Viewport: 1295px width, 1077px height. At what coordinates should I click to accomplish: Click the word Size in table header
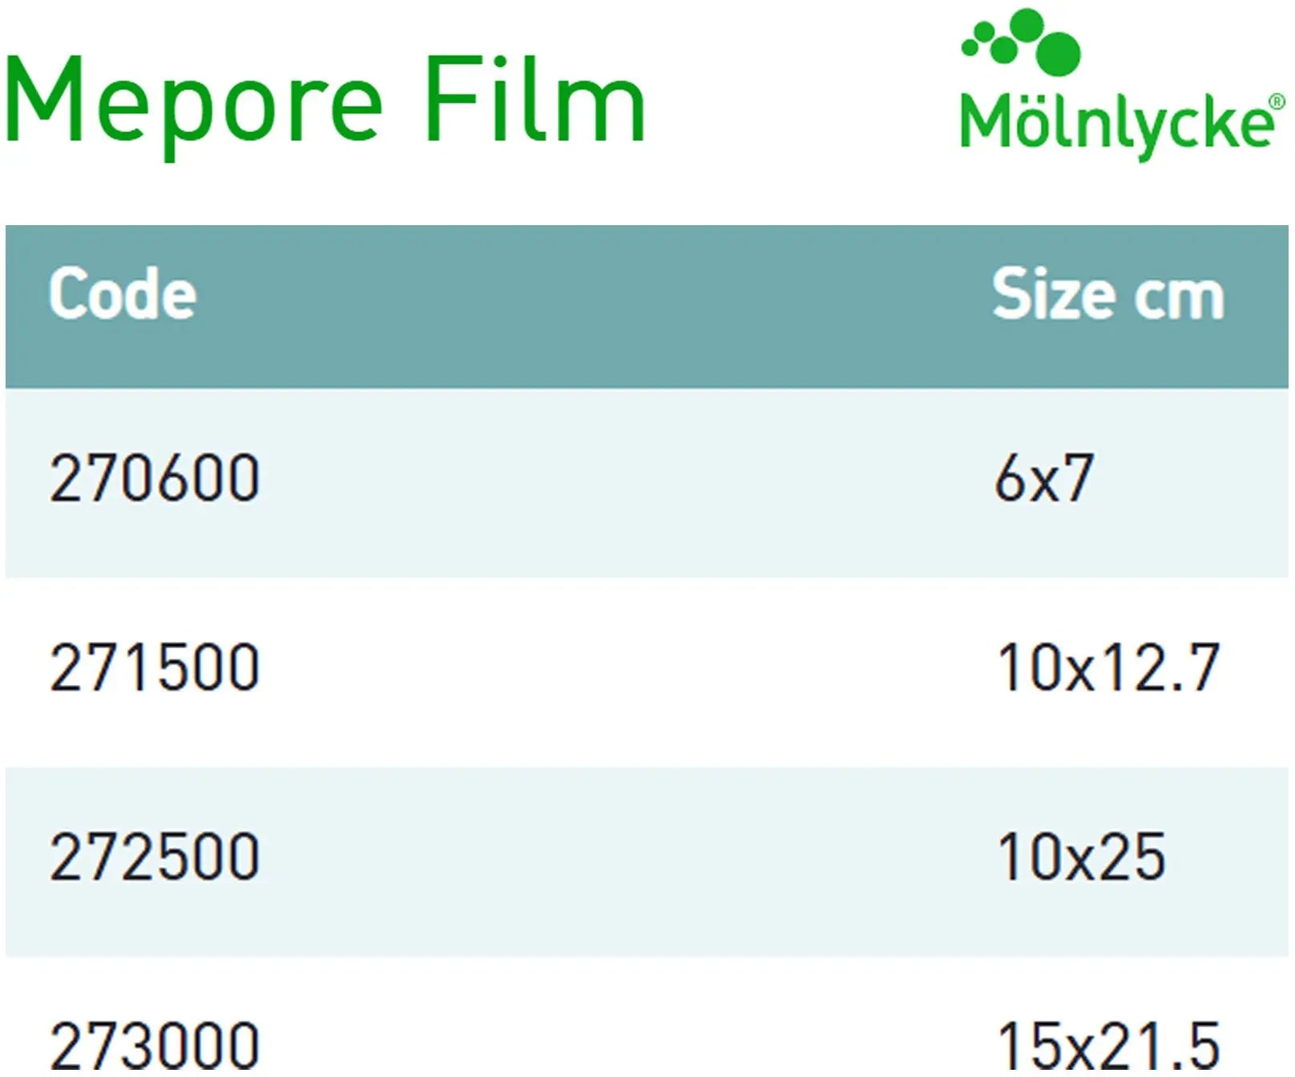pos(1051,295)
